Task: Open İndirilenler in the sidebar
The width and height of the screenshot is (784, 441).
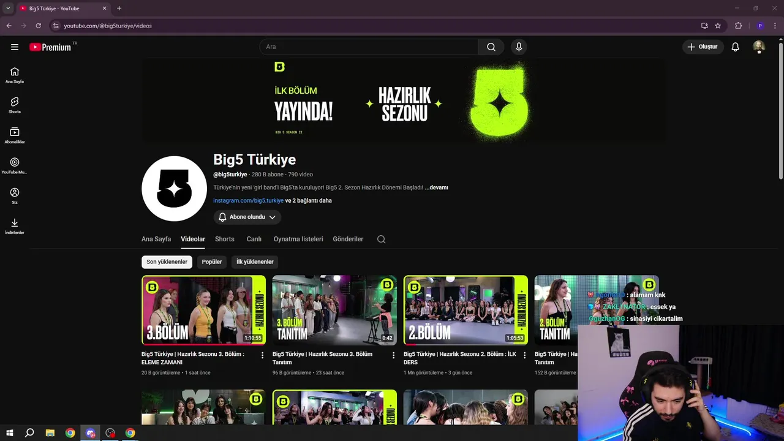Action: pos(15,226)
